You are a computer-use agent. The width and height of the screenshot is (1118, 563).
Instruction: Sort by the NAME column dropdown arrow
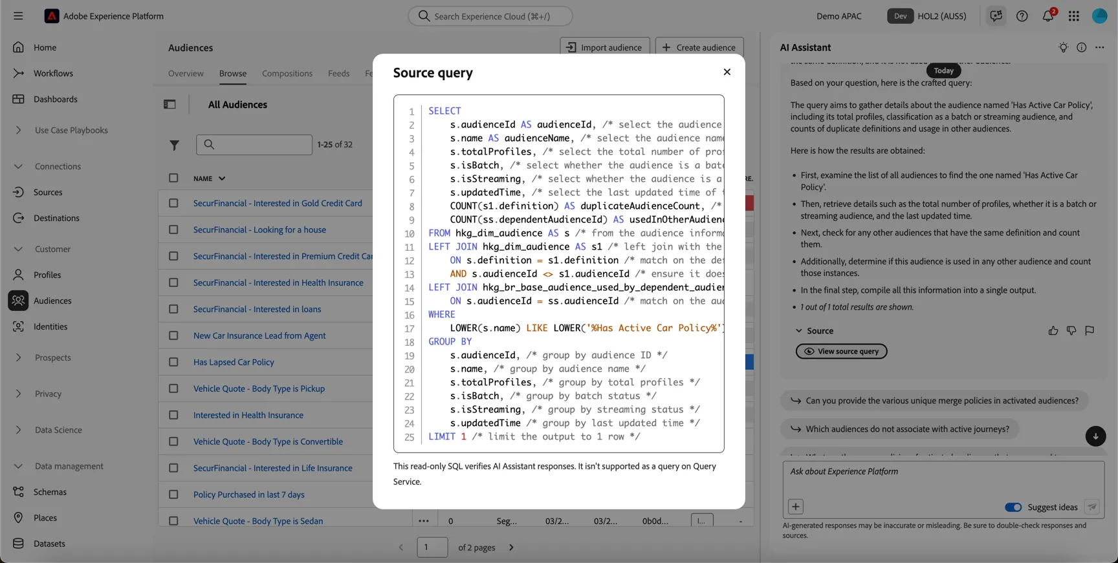pos(222,178)
